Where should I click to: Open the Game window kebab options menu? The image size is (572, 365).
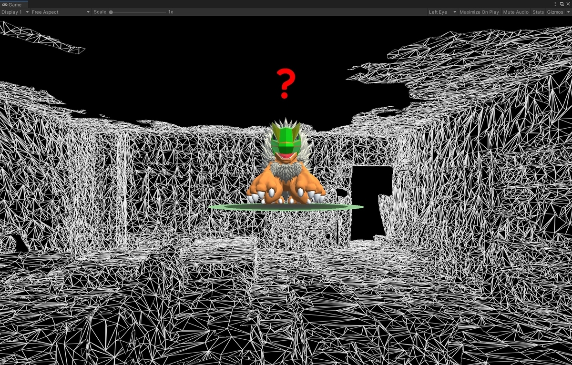tap(555, 4)
